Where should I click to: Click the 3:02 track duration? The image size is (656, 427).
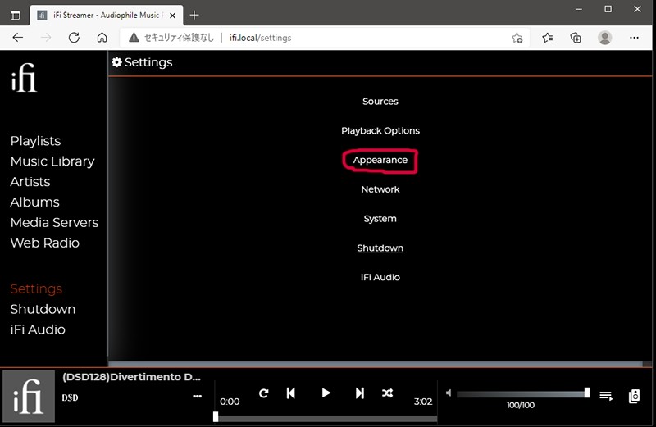pyautogui.click(x=423, y=402)
